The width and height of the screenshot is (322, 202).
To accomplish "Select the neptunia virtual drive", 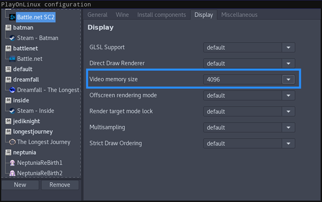I will point(24,153).
